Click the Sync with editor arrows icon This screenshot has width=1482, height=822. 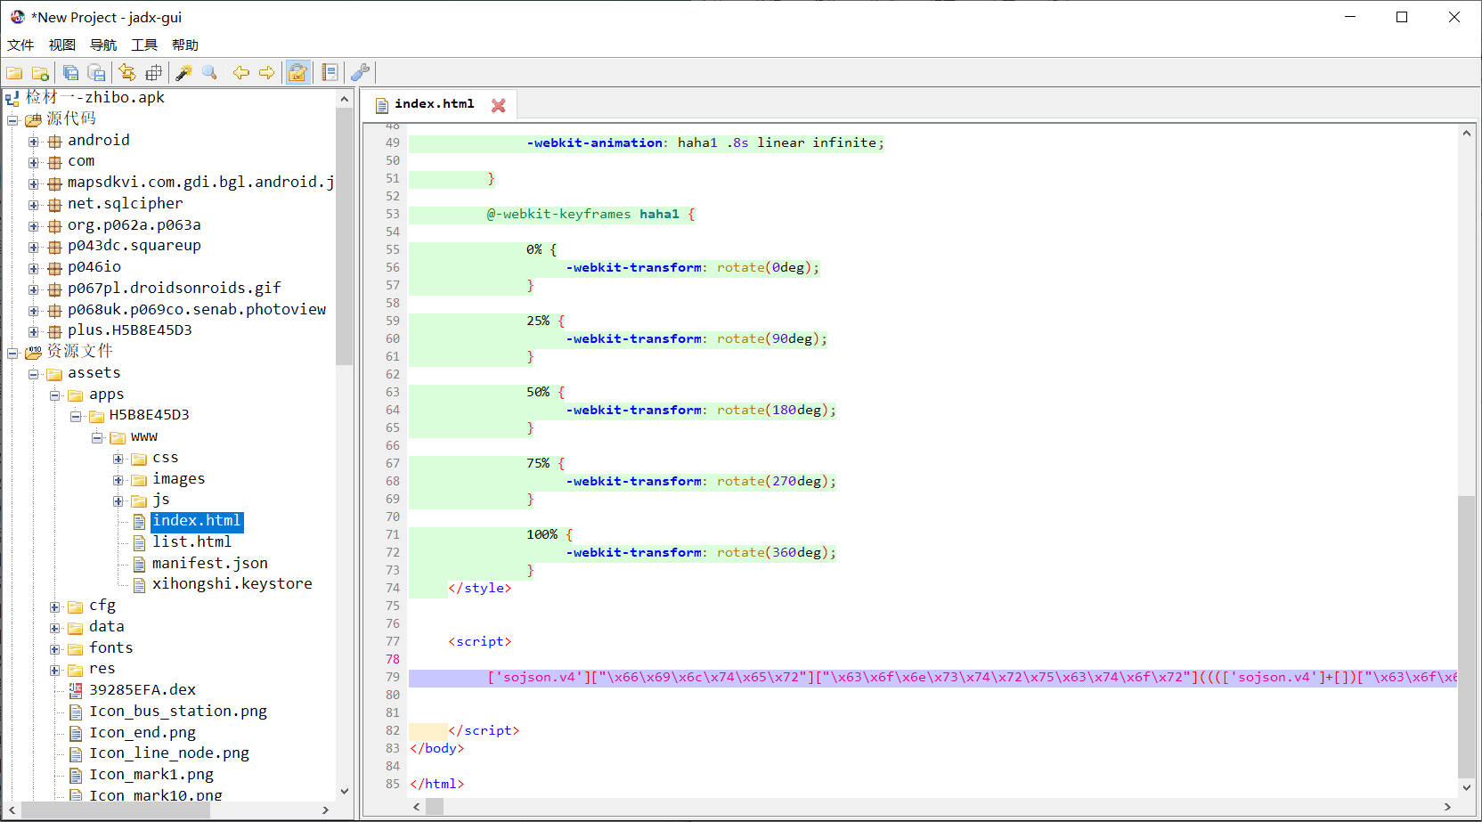coord(127,73)
